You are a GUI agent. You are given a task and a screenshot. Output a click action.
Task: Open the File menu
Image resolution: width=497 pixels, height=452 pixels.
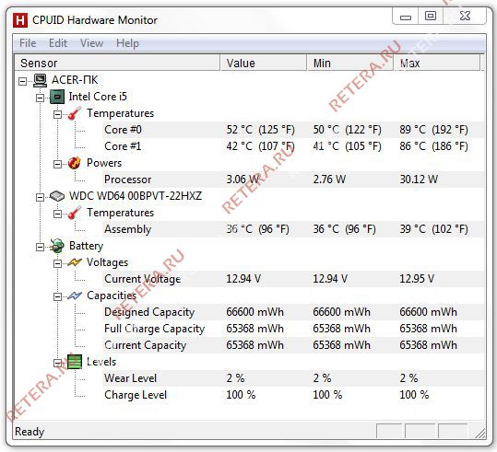28,43
